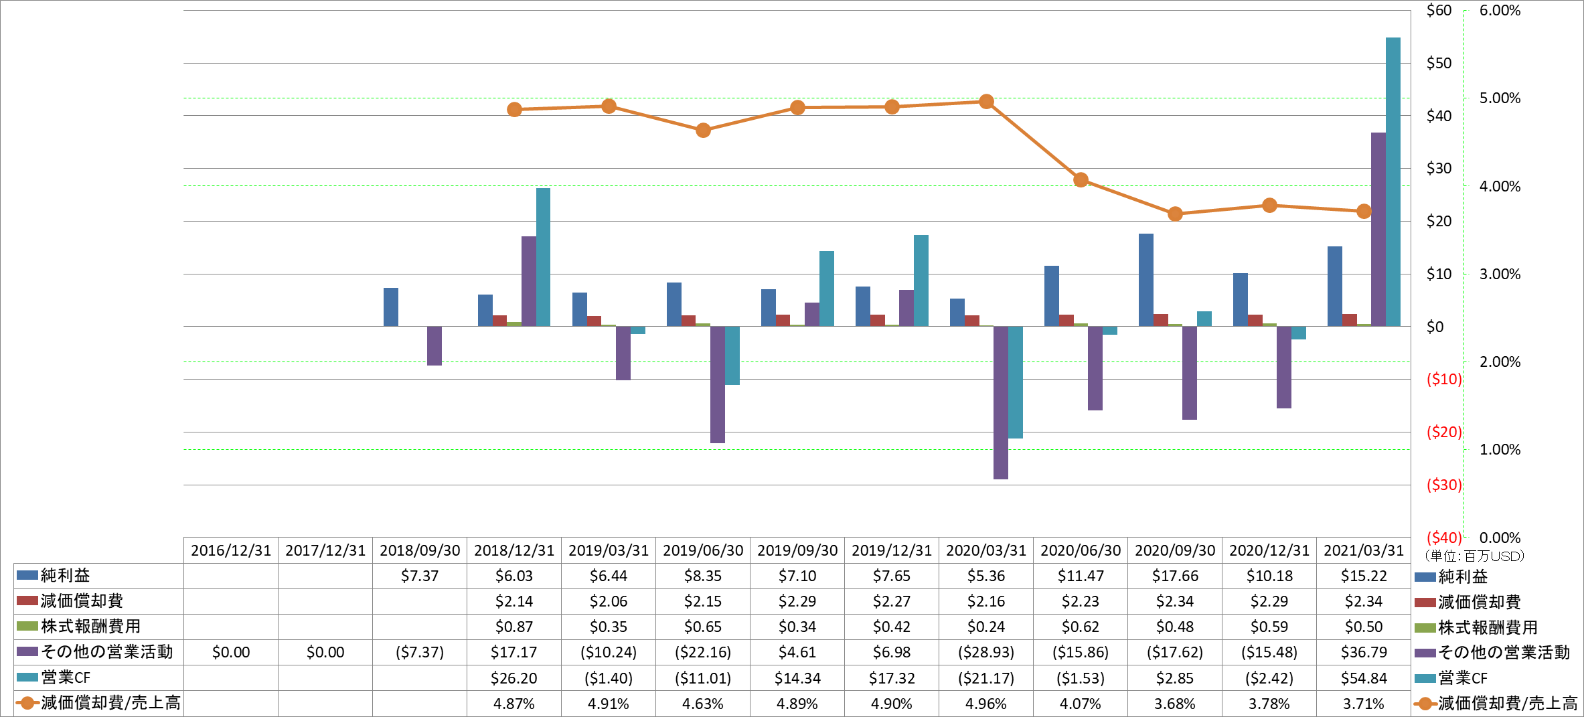
Task: Select the 2018/12/31 date column header
Action: [x=514, y=550]
